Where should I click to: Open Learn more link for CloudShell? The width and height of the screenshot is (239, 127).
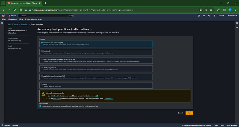(93, 96)
